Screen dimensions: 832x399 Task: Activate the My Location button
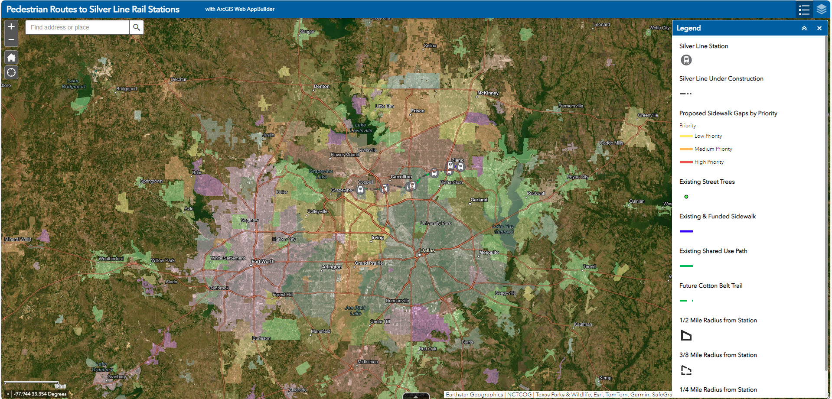pos(11,72)
